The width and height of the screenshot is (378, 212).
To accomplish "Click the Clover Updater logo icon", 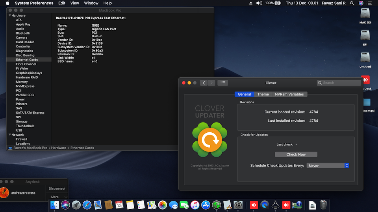I will pyautogui.click(x=209, y=140).
